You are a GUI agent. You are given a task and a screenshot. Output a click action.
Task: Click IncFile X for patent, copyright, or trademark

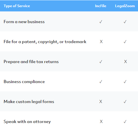pyautogui.click(x=101, y=42)
